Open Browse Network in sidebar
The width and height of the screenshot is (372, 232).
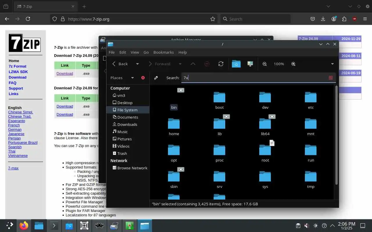pyautogui.click(x=128, y=168)
